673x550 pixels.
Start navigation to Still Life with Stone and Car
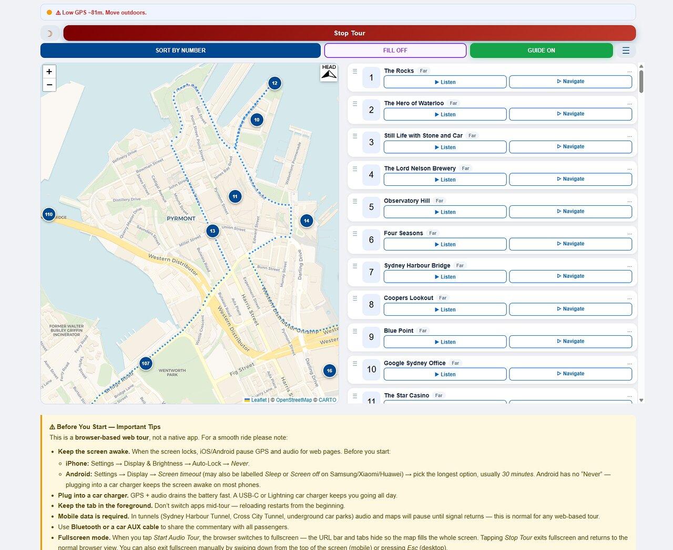coord(570,147)
